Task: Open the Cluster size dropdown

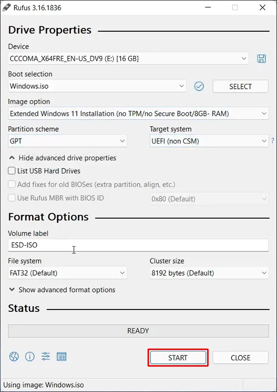Action: pyautogui.click(x=209, y=273)
